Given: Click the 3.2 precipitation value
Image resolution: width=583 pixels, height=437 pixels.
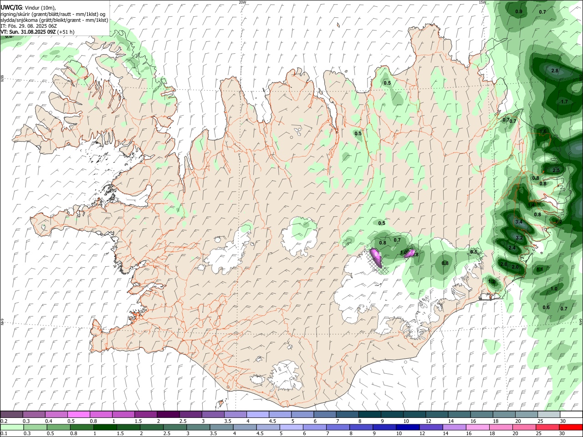Looking at the screenshot, I should 519,238.
